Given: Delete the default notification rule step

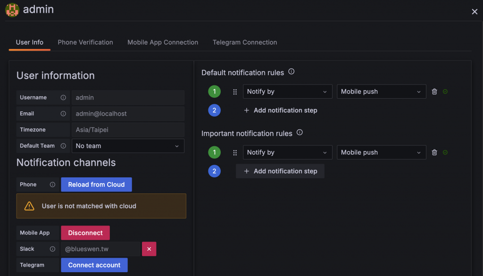Looking at the screenshot, I should pyautogui.click(x=434, y=92).
